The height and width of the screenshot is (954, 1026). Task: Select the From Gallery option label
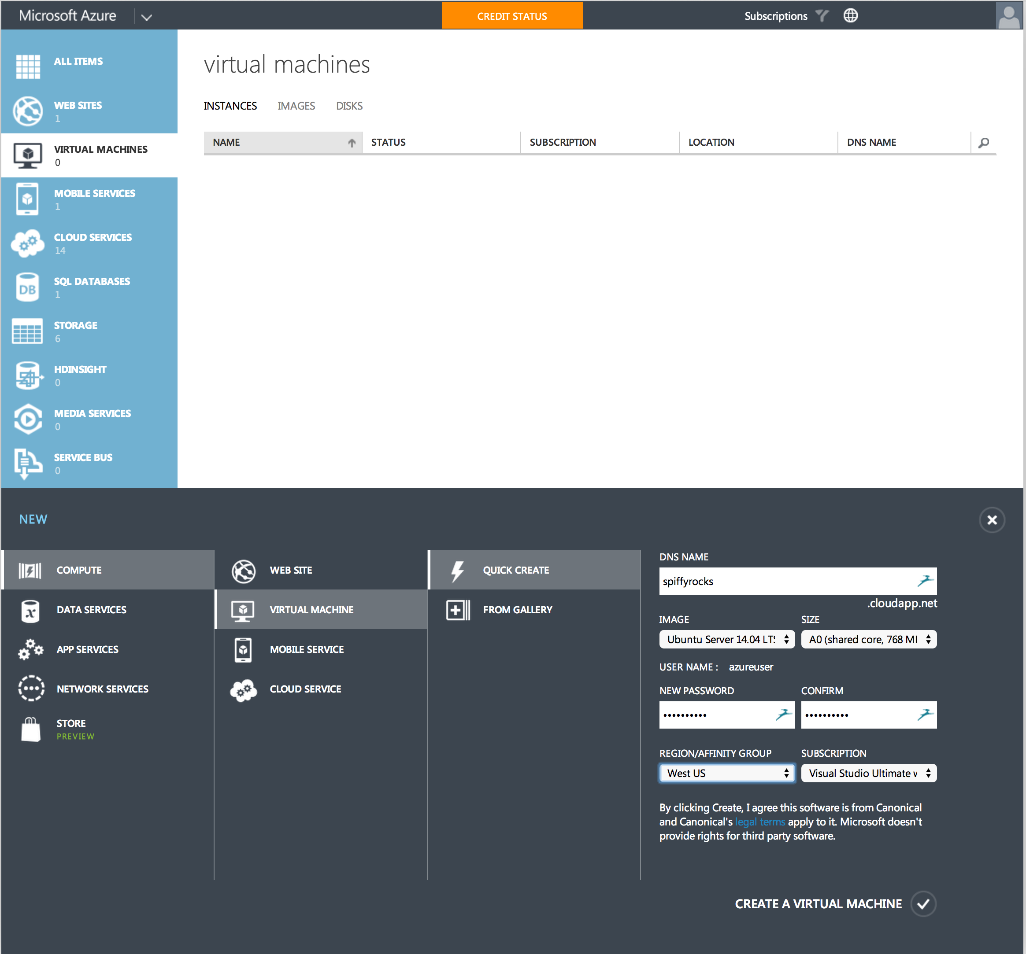(x=518, y=610)
